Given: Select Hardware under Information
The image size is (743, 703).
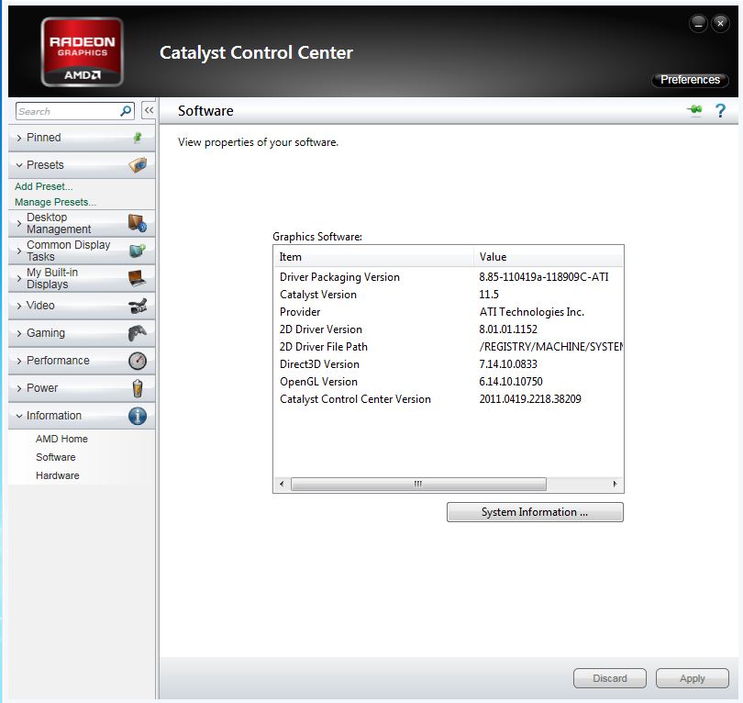Looking at the screenshot, I should click(58, 475).
